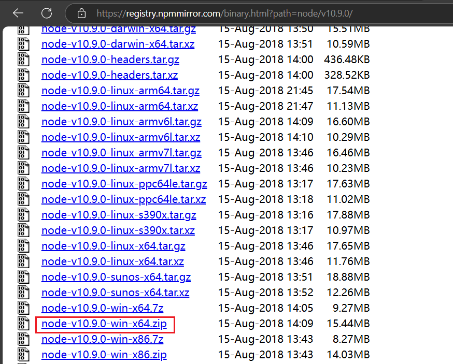The image size is (453, 364).
Task: Download node-v10.9.0-linux-armv6l.tar.gz
Action: [x=121, y=122]
